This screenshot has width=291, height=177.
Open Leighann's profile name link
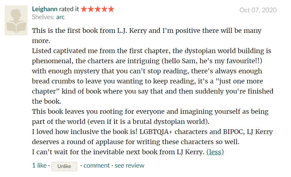pos(45,9)
